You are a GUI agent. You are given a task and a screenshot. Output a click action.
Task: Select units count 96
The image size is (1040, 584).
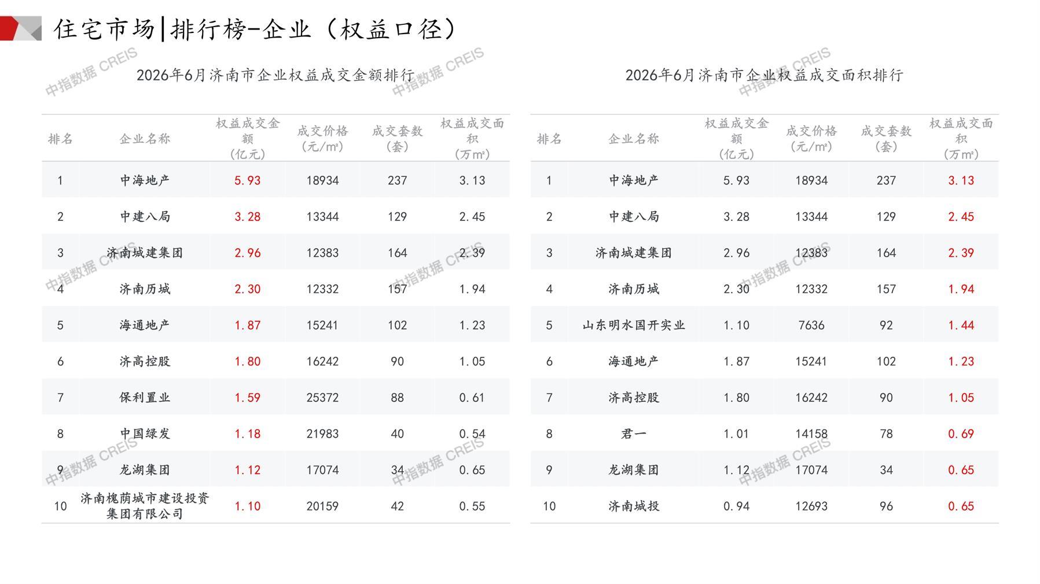[x=886, y=506]
